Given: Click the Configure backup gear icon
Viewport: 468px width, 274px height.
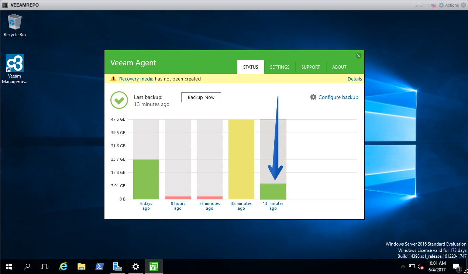Looking at the screenshot, I should (313, 97).
